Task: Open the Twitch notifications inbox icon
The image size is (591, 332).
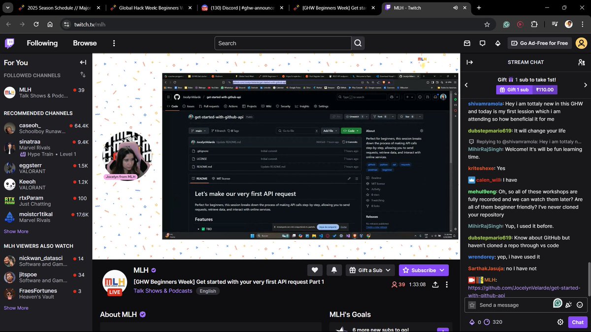Action: click(x=467, y=43)
